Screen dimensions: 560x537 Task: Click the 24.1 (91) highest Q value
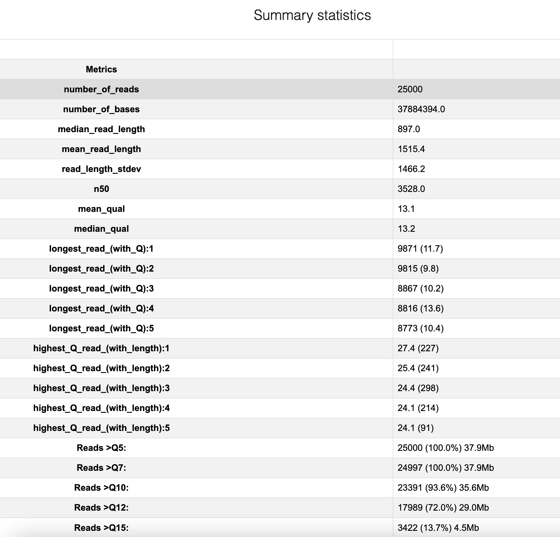[416, 428]
